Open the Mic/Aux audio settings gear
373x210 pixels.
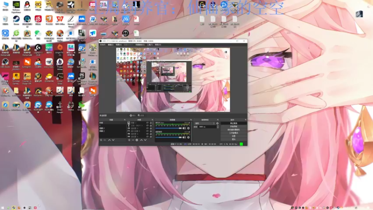(188, 128)
